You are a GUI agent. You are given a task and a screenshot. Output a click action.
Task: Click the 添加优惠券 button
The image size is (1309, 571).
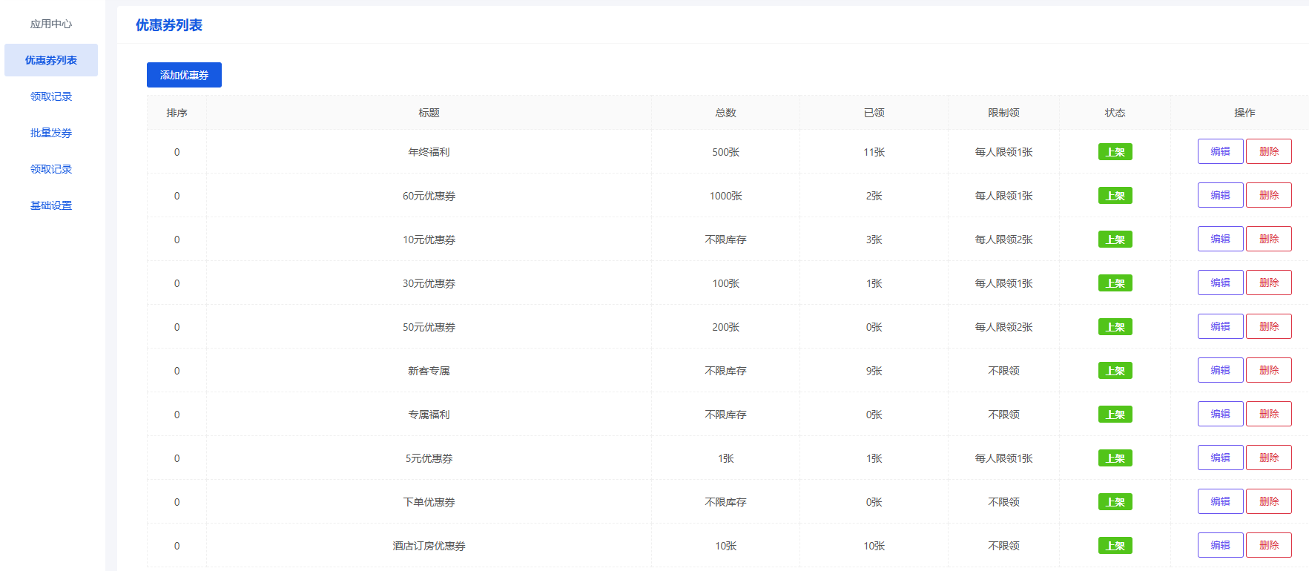184,75
